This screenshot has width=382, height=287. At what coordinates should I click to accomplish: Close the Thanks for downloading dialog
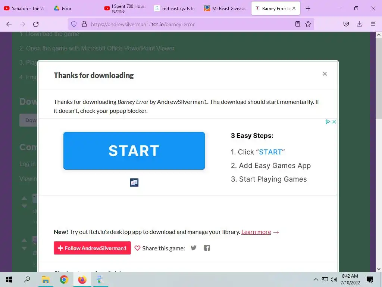pos(325,74)
